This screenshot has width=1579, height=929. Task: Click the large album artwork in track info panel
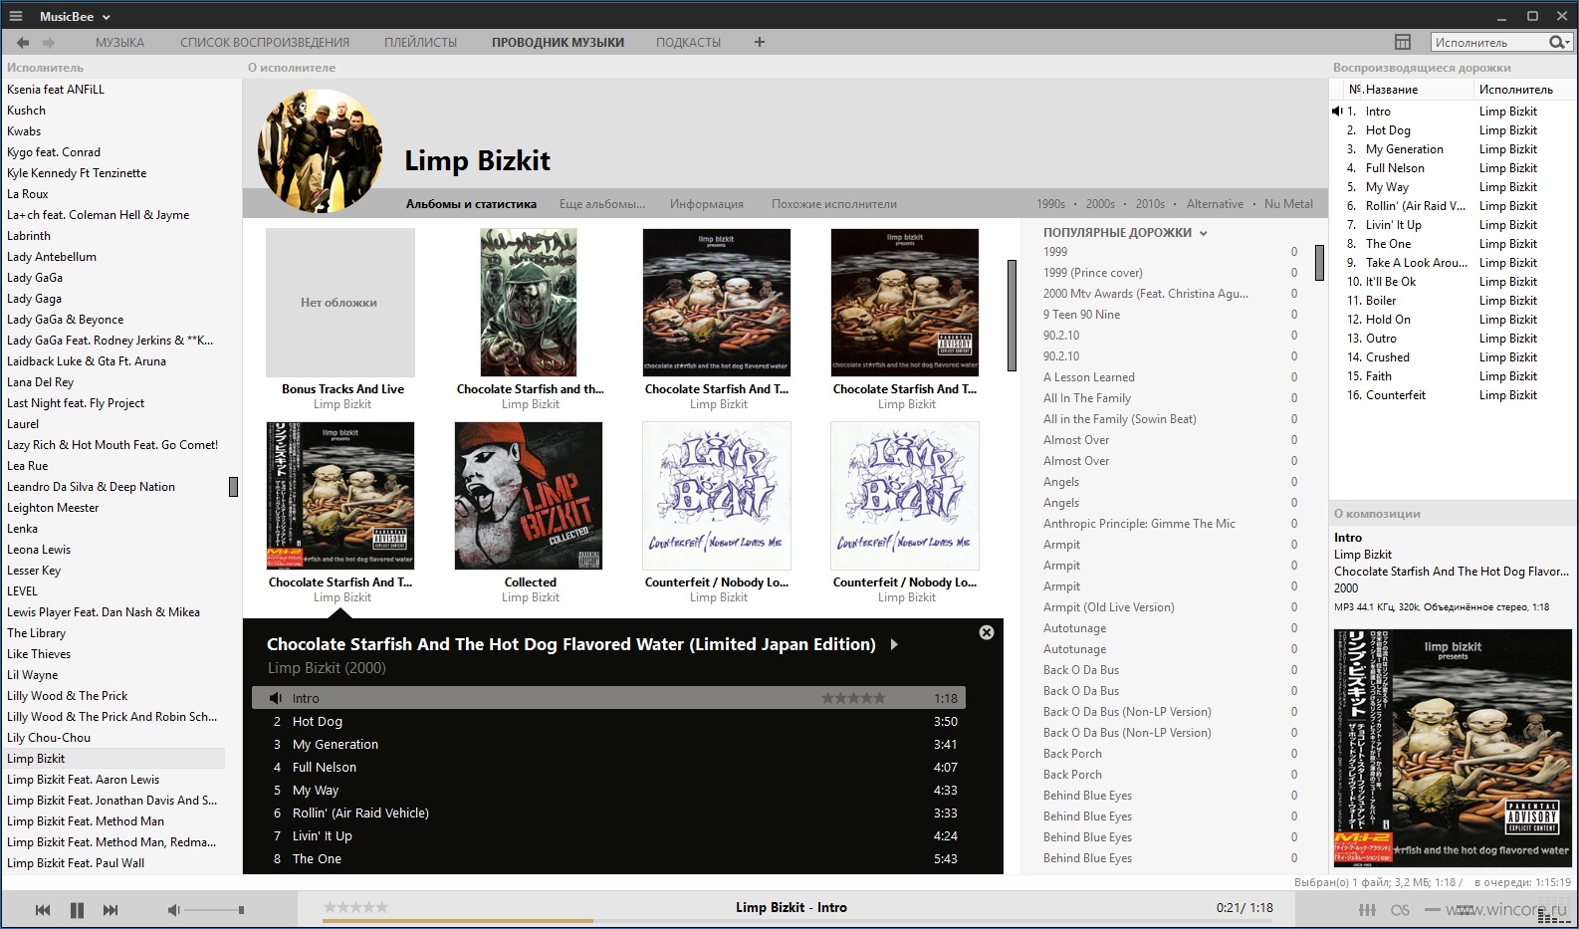(x=1454, y=748)
